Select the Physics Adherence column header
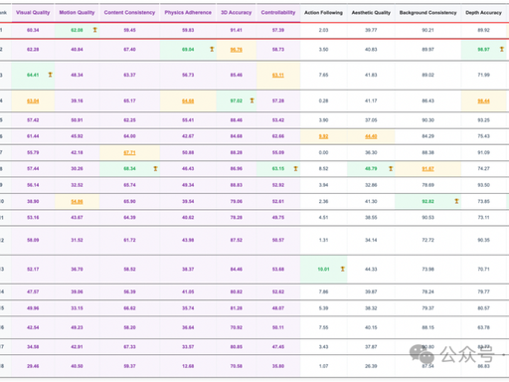This screenshot has width=509, height=382. (188, 13)
